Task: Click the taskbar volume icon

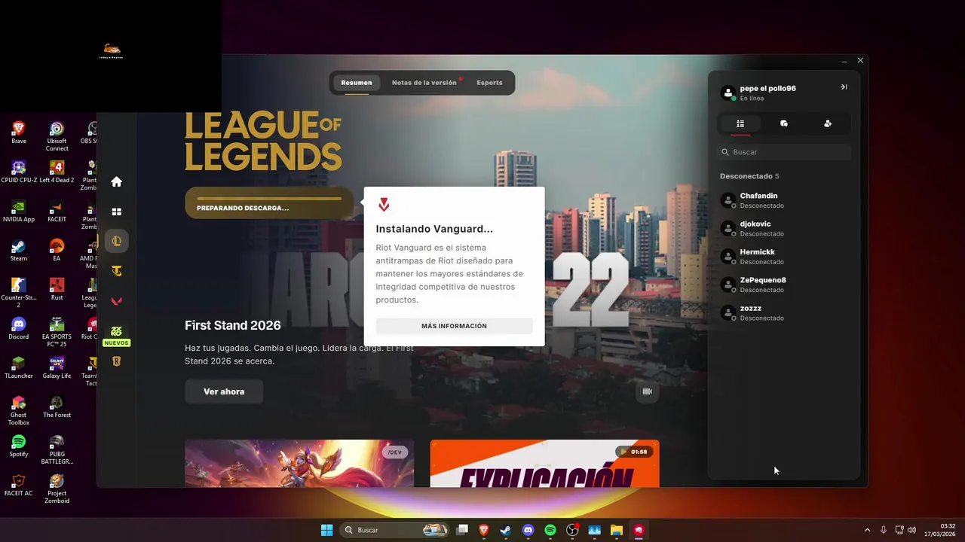Action: (x=912, y=530)
